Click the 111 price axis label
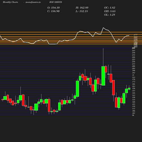142x142 pixels. [x=133, y=109]
